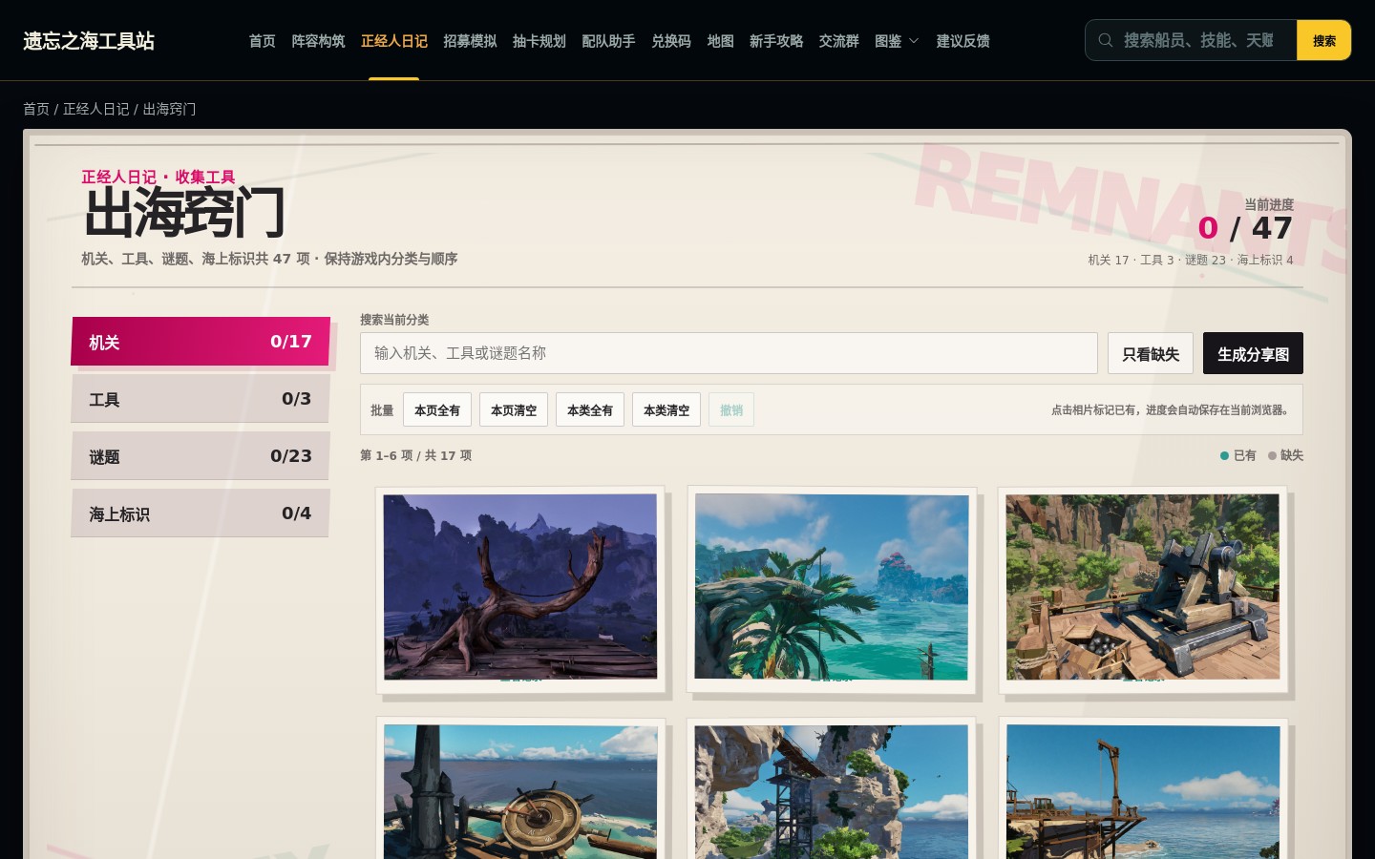
Task: Click the 已有 legend entry
Action: (1238, 455)
